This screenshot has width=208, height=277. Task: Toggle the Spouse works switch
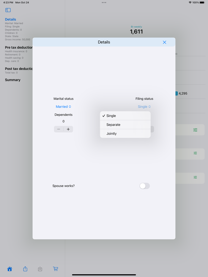145,186
